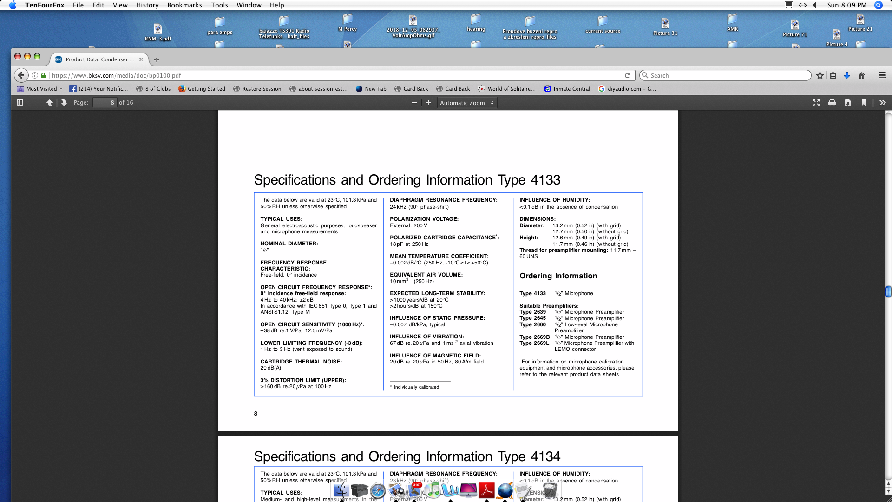Print the PDF document
The image size is (892, 502).
click(832, 103)
